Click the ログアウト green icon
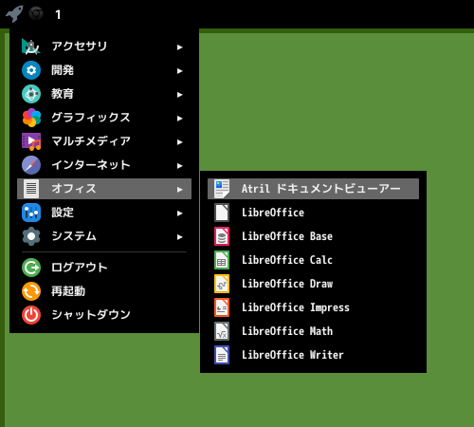Image resolution: width=474 pixels, height=427 pixels. click(x=31, y=268)
